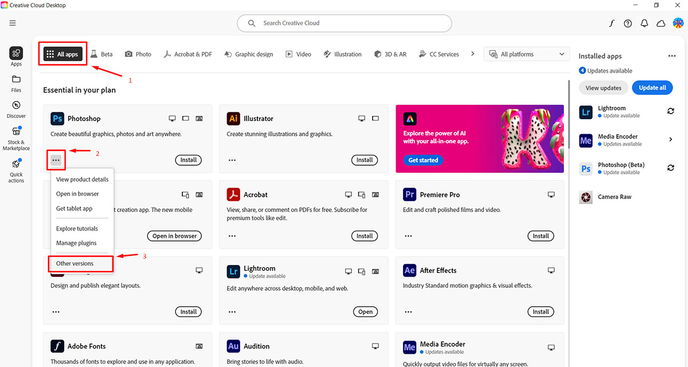Click the Adobe Fonts app icon

57,346
